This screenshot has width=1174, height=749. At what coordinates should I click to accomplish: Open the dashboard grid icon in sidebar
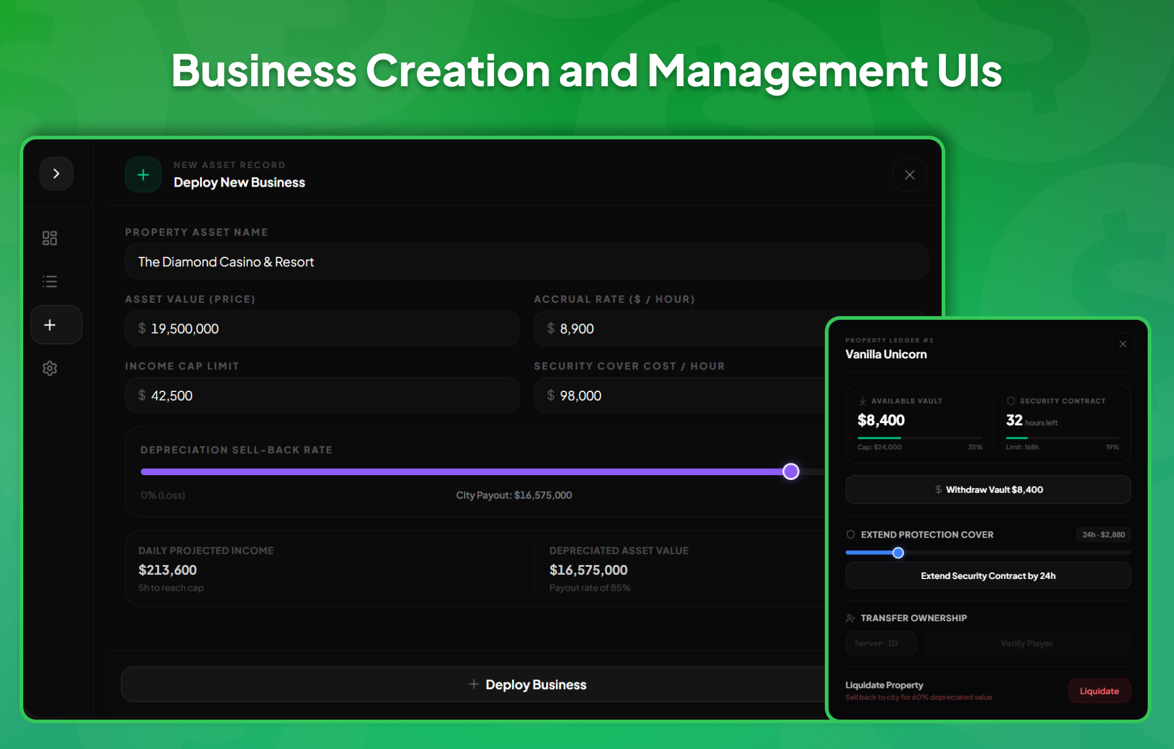(x=50, y=238)
